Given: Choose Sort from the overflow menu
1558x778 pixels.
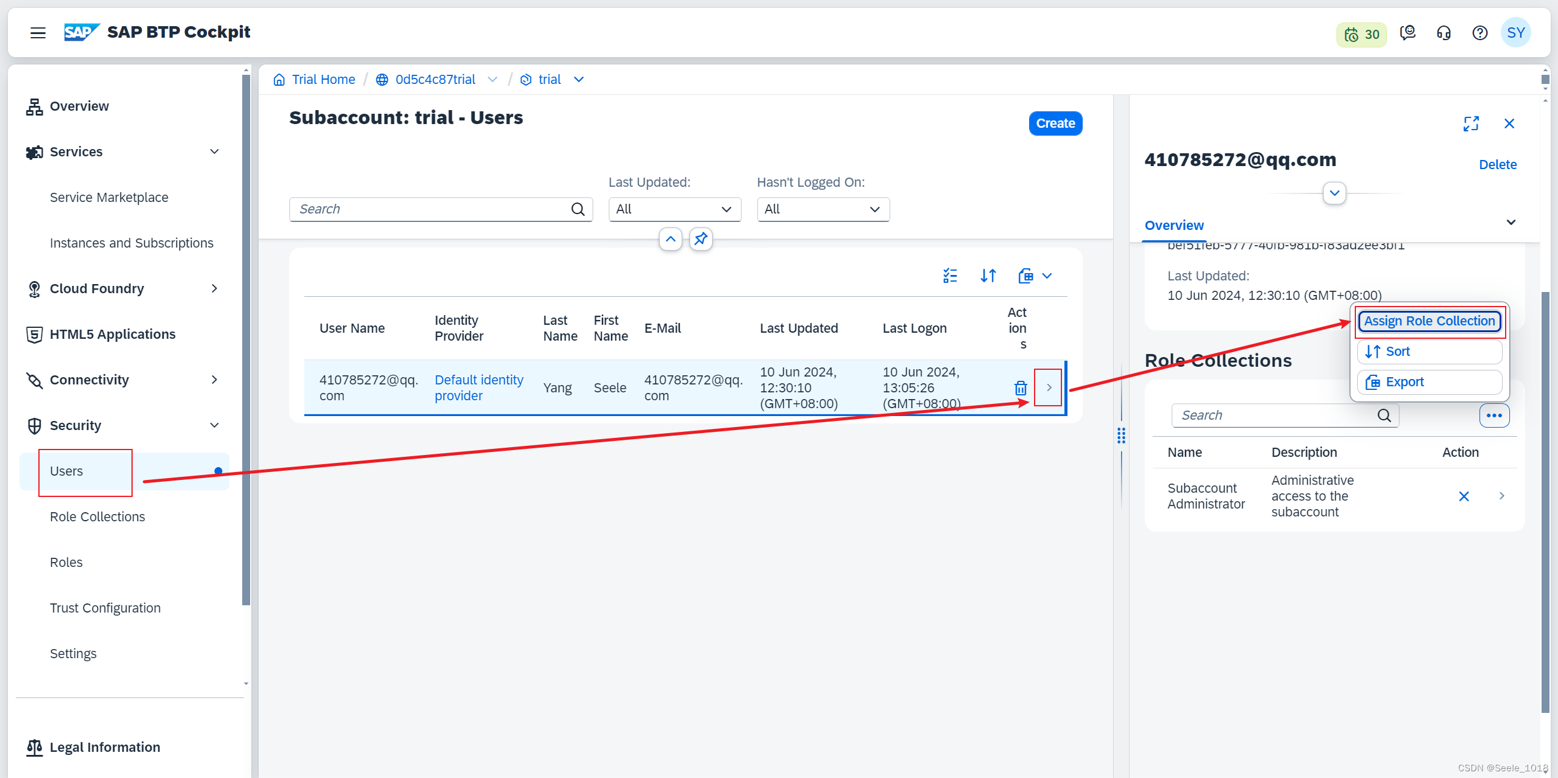Looking at the screenshot, I should [x=1429, y=352].
